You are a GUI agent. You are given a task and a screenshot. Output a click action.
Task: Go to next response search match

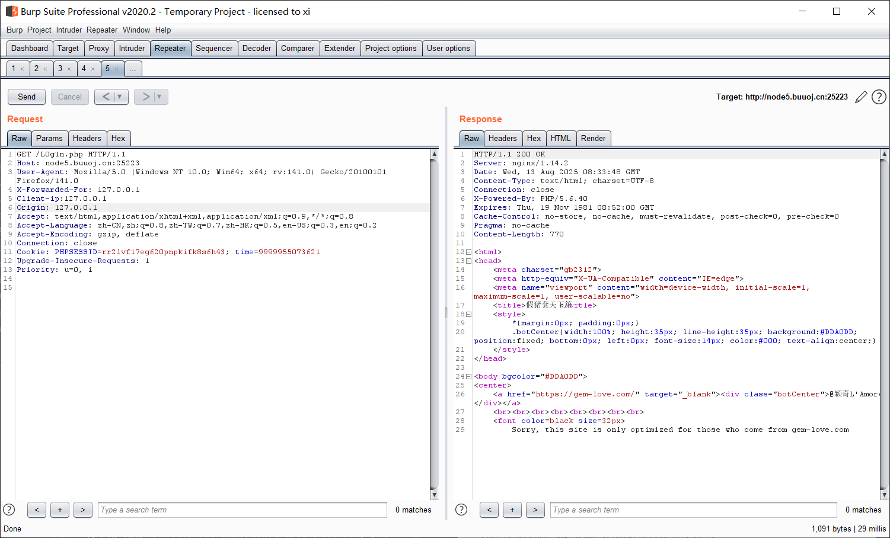click(x=535, y=510)
